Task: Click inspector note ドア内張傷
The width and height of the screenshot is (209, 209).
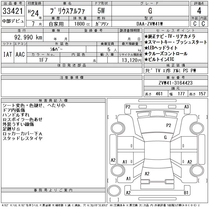Action: (x=14, y=110)
